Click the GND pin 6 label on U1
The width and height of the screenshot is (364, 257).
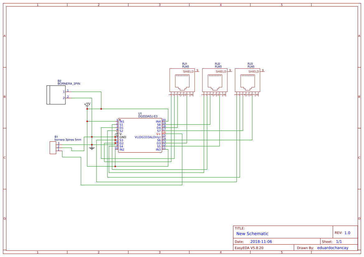pyautogui.click(x=123, y=137)
